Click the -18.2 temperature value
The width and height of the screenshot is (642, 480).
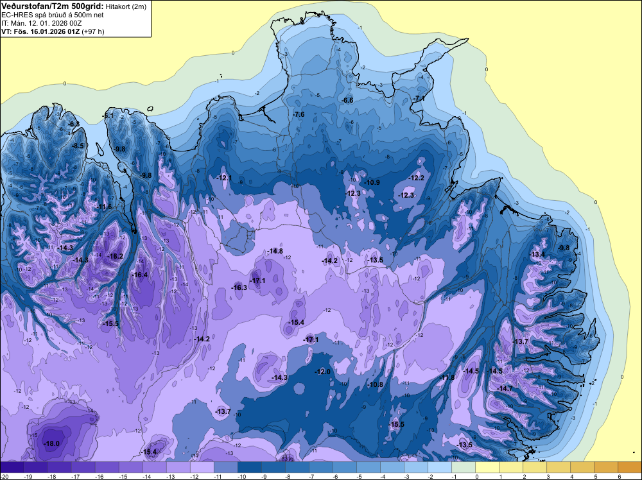pos(115,256)
